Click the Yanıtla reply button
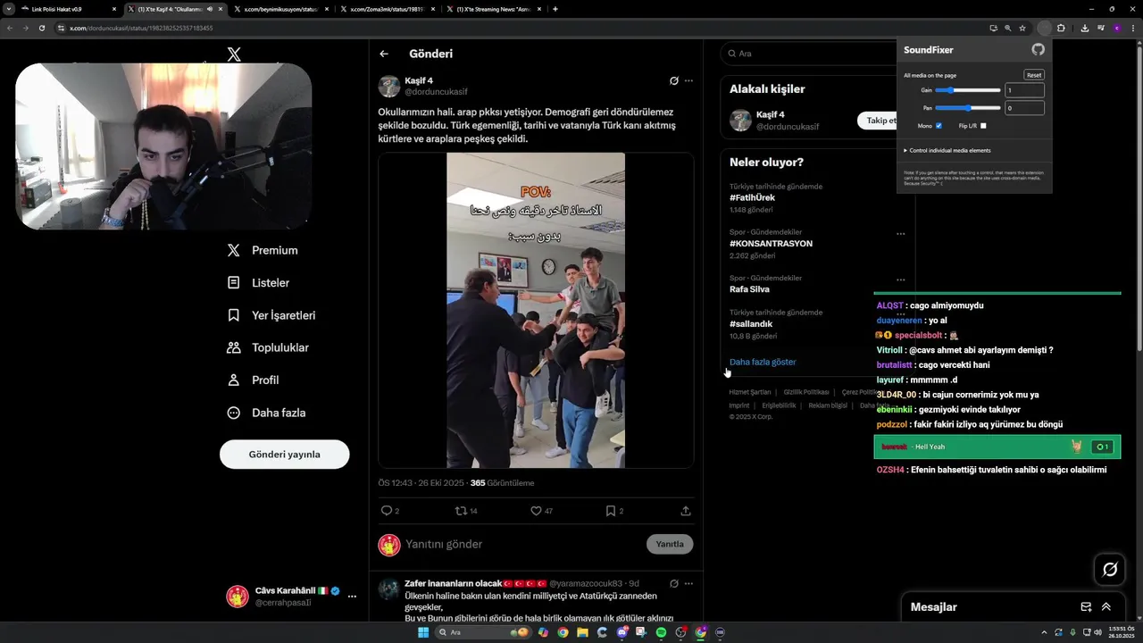This screenshot has width=1143, height=643. coord(670,544)
